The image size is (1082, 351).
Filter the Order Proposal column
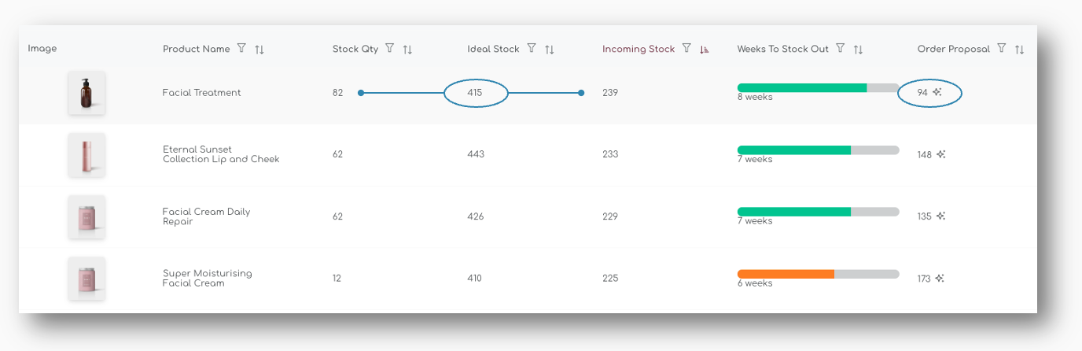click(1001, 49)
